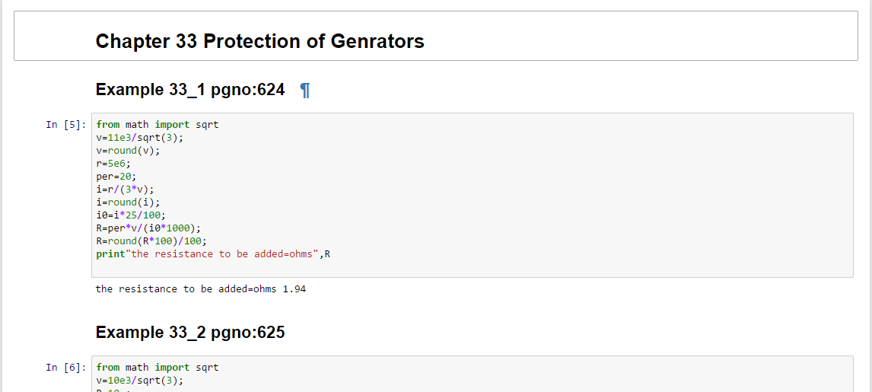Click the pilcrow anchor link beside Example 33_1
Image resolution: width=872 pixels, height=392 pixels.
click(305, 91)
